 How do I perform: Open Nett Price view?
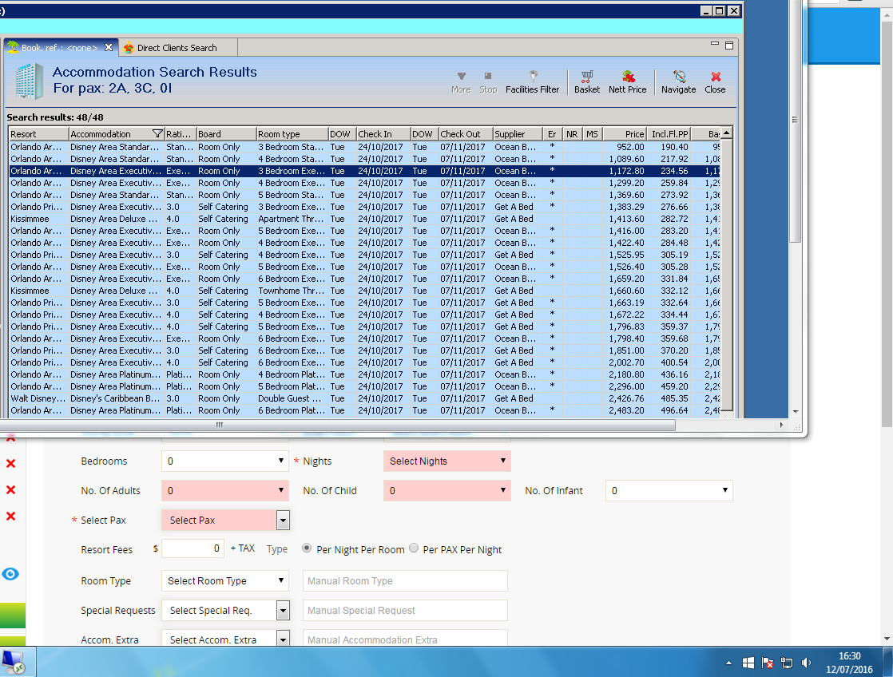coord(627,81)
